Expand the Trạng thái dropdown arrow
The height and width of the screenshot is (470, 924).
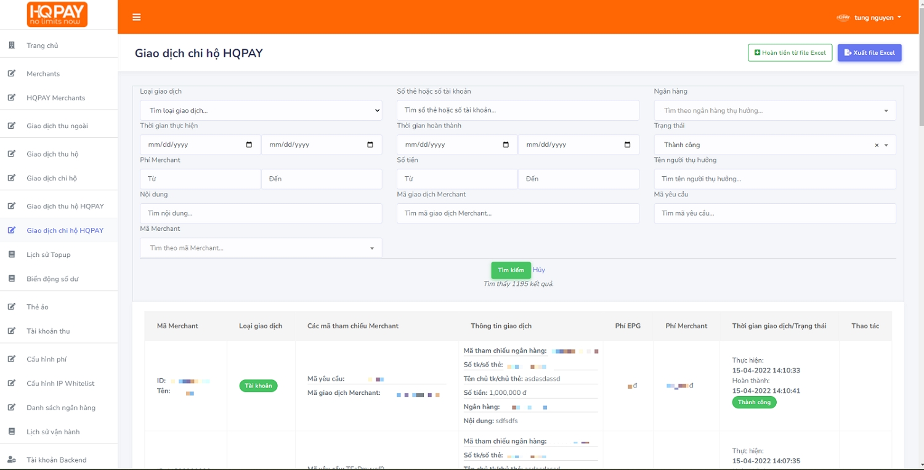coord(886,145)
